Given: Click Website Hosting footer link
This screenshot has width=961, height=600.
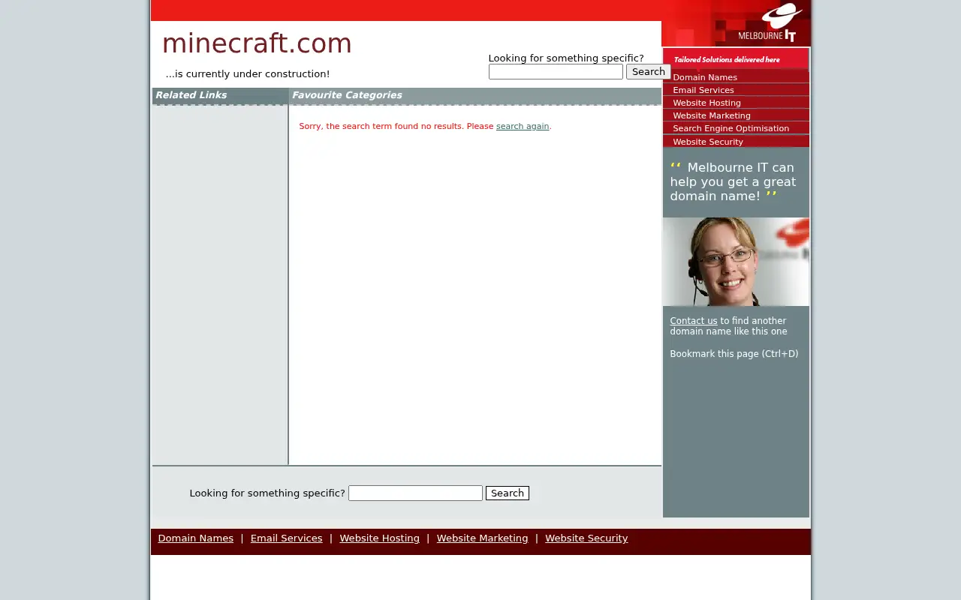Looking at the screenshot, I should 379,538.
